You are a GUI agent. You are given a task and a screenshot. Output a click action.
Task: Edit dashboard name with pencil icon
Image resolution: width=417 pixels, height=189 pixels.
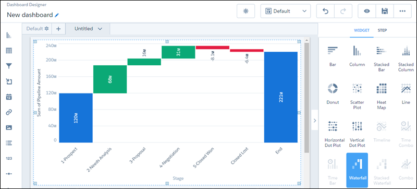pyautogui.click(x=56, y=15)
